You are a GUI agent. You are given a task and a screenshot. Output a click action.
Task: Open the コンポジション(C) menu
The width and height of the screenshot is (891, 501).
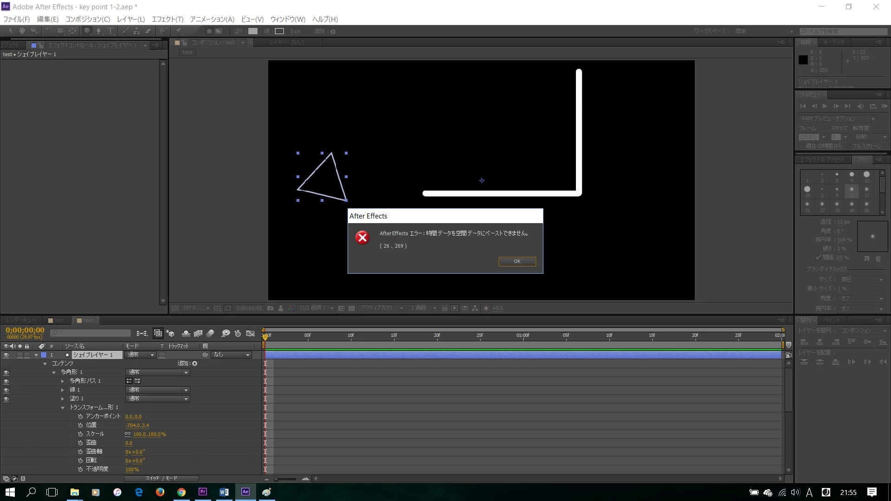point(88,19)
